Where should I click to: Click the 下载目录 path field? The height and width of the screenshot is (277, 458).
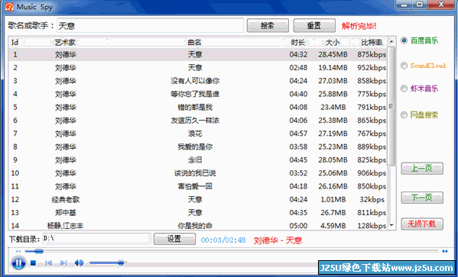pyautogui.click(x=96, y=239)
